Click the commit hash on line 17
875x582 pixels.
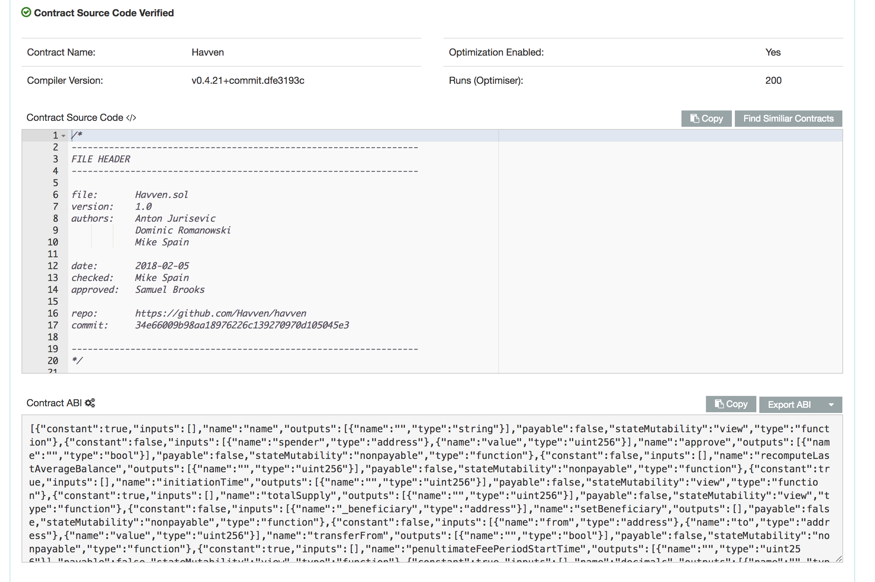[x=242, y=325]
